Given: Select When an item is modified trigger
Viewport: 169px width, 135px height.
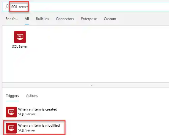Looking at the screenshot, I should (39, 125).
